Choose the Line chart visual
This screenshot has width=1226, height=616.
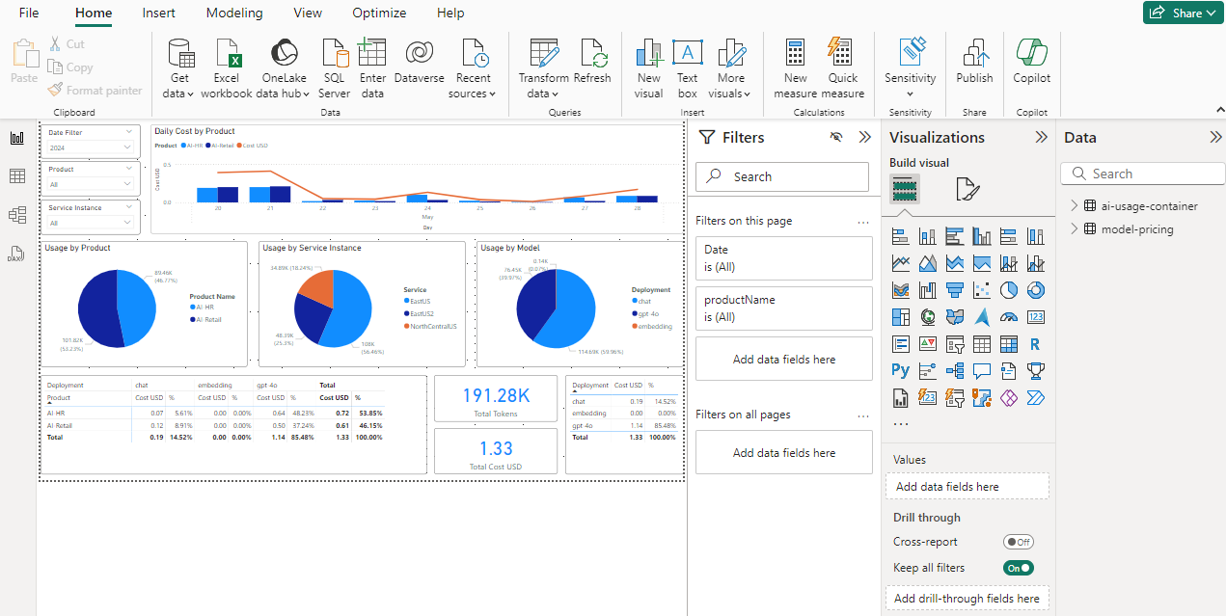point(901,262)
